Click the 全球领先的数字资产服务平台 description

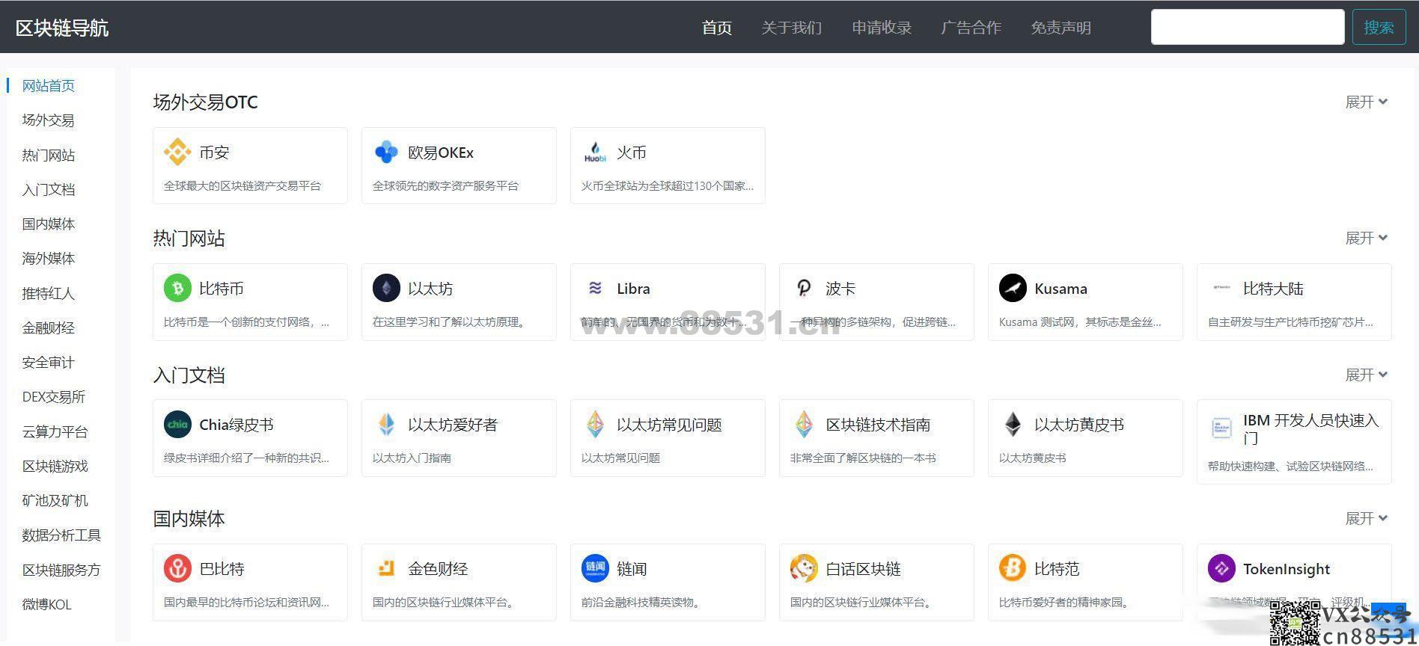pos(445,185)
